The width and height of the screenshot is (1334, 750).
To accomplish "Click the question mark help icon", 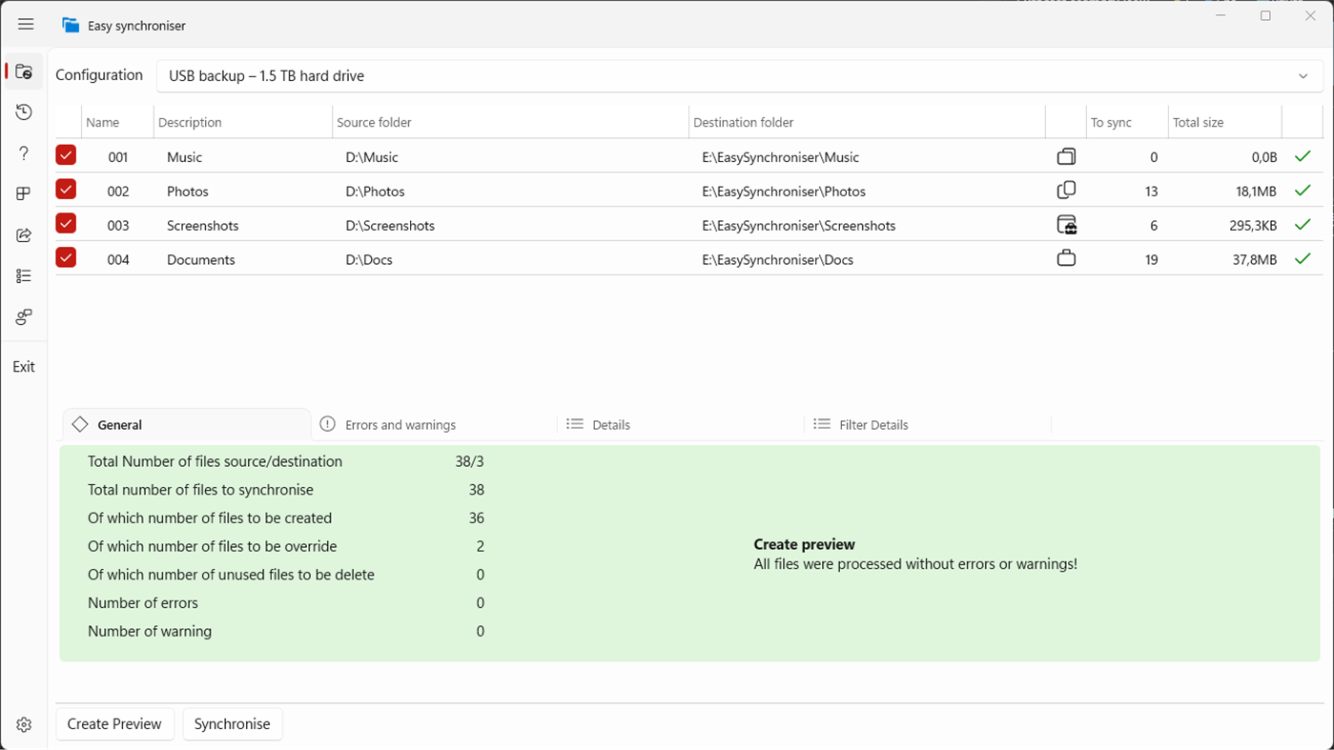I will click(x=24, y=153).
